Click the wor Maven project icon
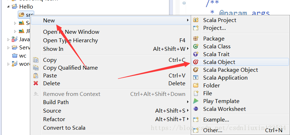 [15, 64]
